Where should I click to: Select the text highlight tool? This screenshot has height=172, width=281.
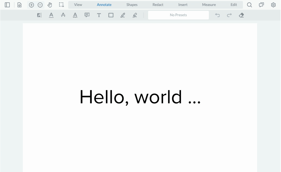point(39,15)
